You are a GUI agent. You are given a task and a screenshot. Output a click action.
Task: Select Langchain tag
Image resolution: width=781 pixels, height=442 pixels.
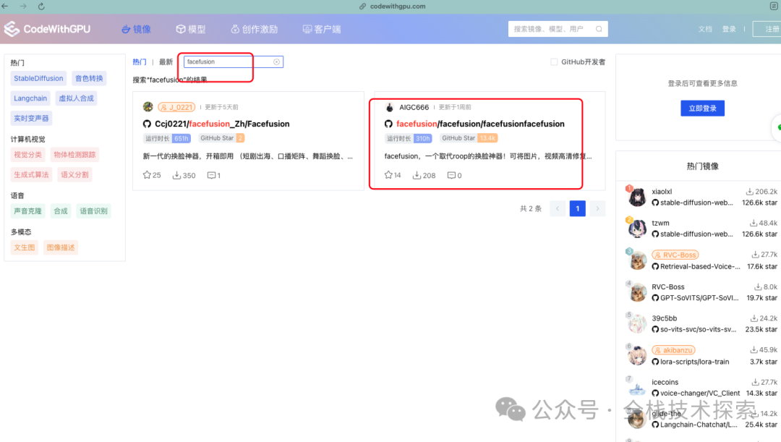pos(30,98)
